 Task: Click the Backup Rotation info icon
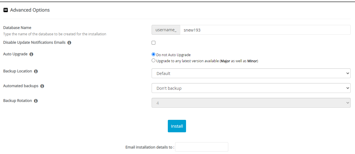[x=36, y=101]
